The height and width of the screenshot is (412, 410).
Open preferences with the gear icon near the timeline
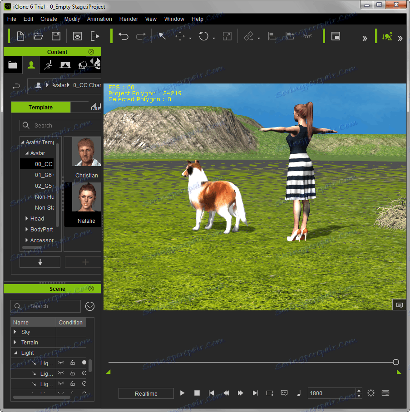[371, 393]
